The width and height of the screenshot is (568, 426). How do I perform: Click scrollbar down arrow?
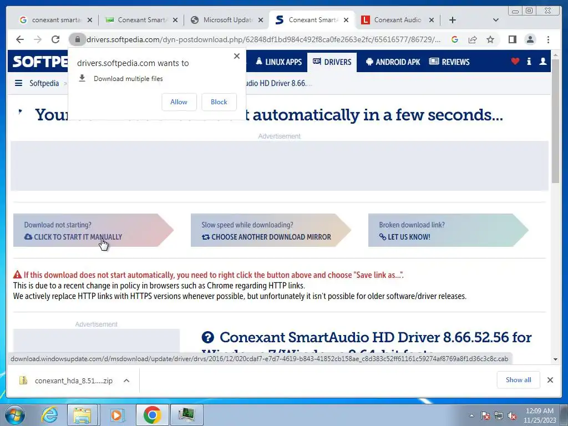click(x=556, y=359)
